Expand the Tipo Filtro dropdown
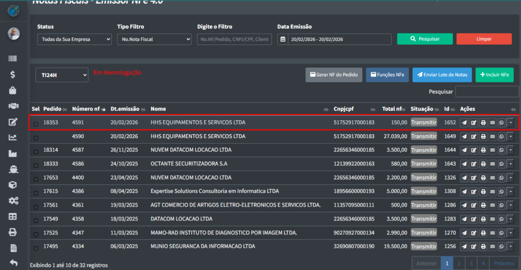The width and height of the screenshot is (521, 270). coord(154,39)
